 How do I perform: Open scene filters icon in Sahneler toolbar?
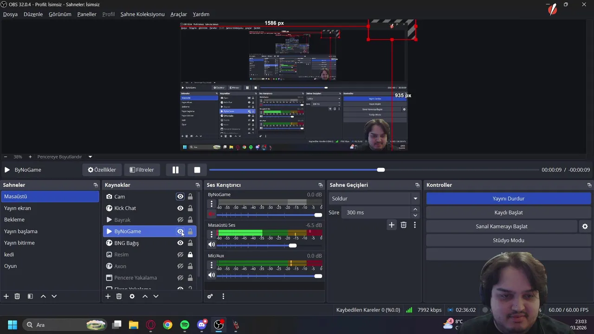pos(30,296)
